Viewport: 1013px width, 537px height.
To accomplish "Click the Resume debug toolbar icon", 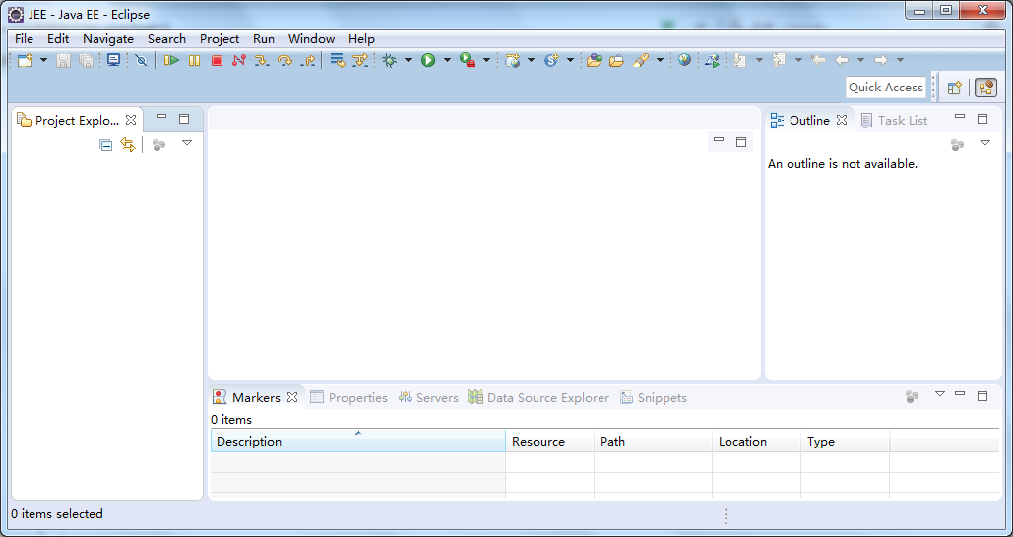I will point(171,61).
